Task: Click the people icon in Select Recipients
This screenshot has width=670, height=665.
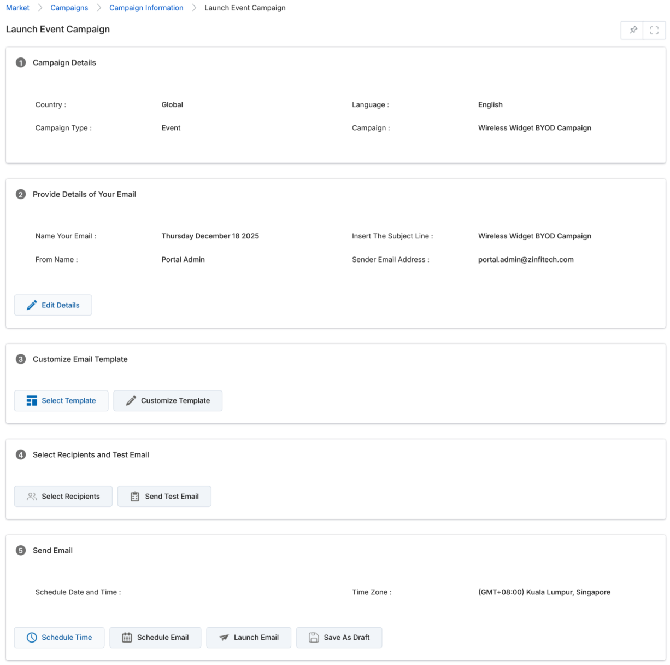Action: (x=32, y=497)
